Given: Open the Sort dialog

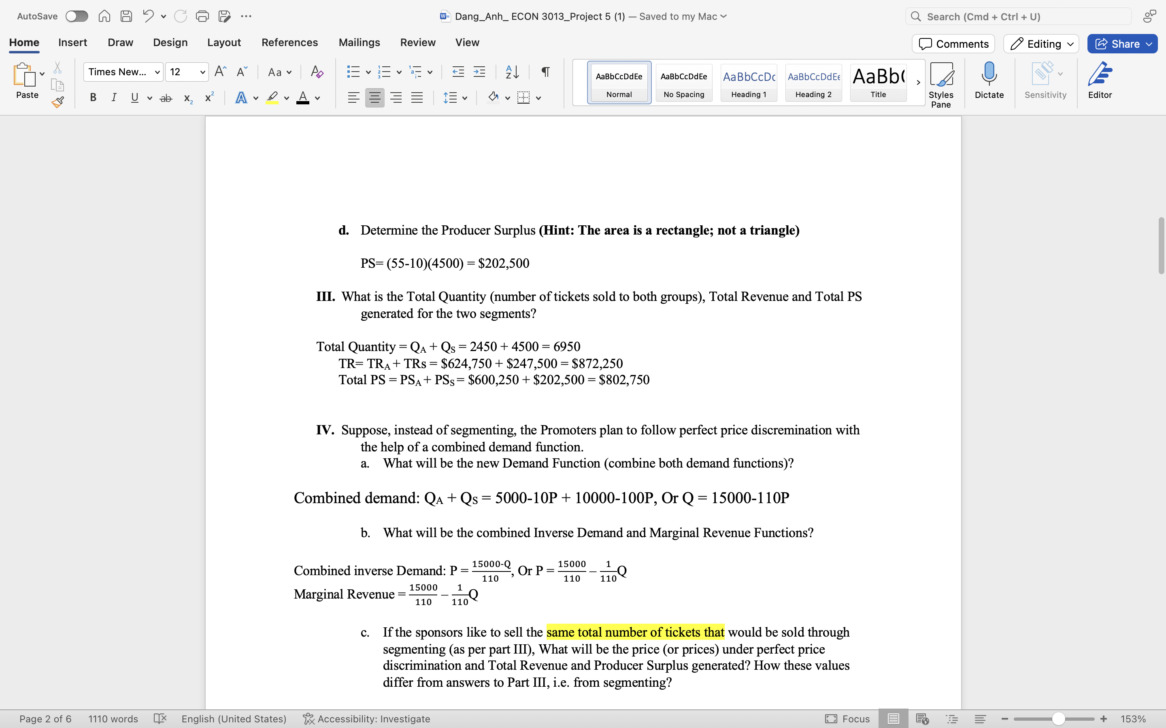Looking at the screenshot, I should click(x=512, y=72).
